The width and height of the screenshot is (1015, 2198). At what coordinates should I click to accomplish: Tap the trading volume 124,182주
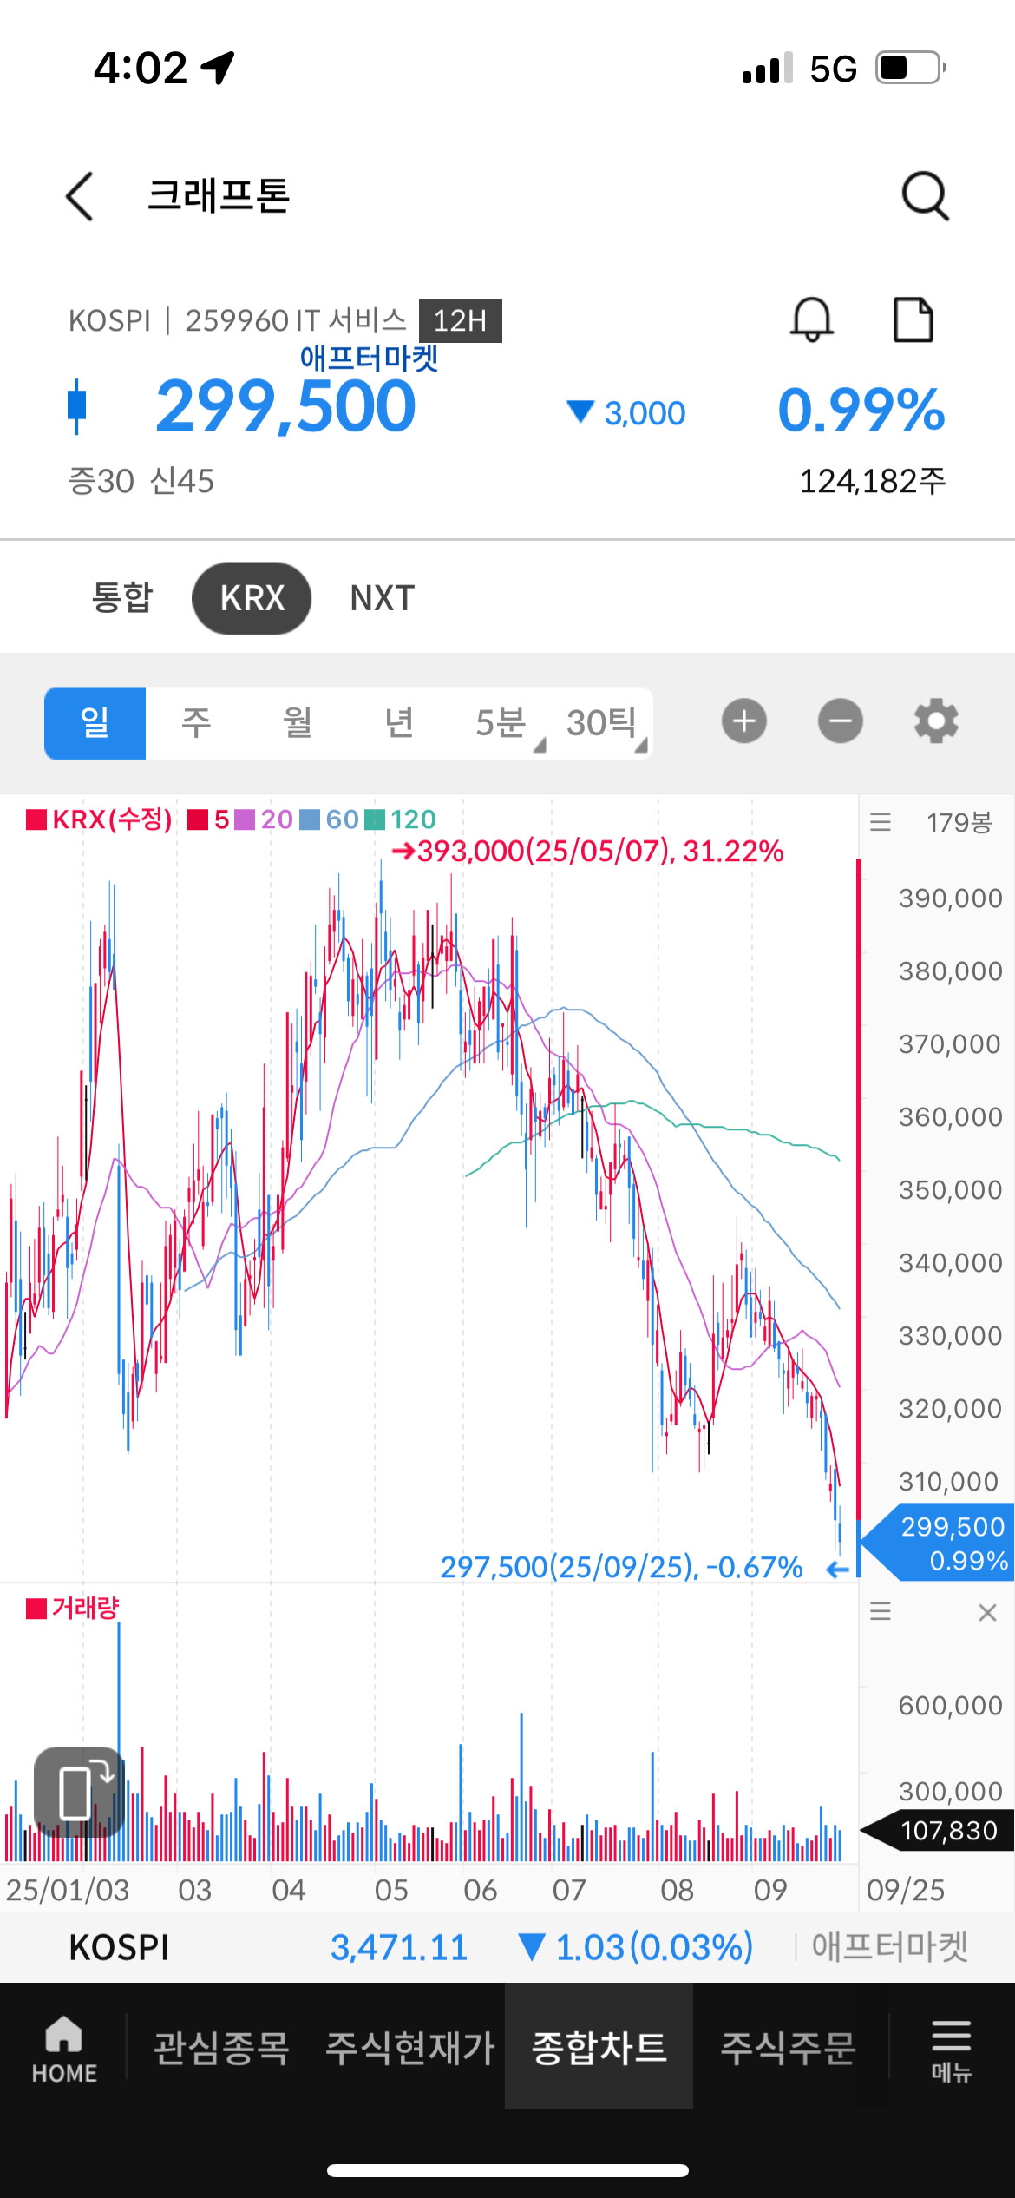click(873, 481)
